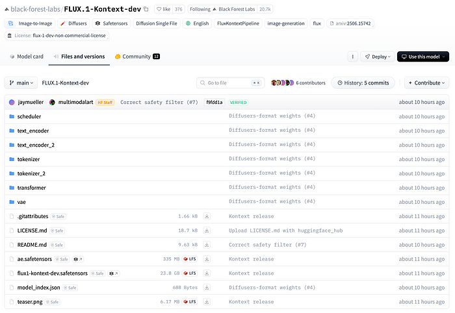
Task: Open the main branch selector
Action: click(x=21, y=83)
